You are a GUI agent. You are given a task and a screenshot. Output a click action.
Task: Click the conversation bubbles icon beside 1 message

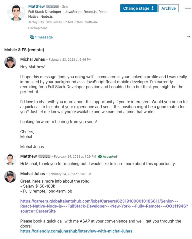[x=32, y=37]
